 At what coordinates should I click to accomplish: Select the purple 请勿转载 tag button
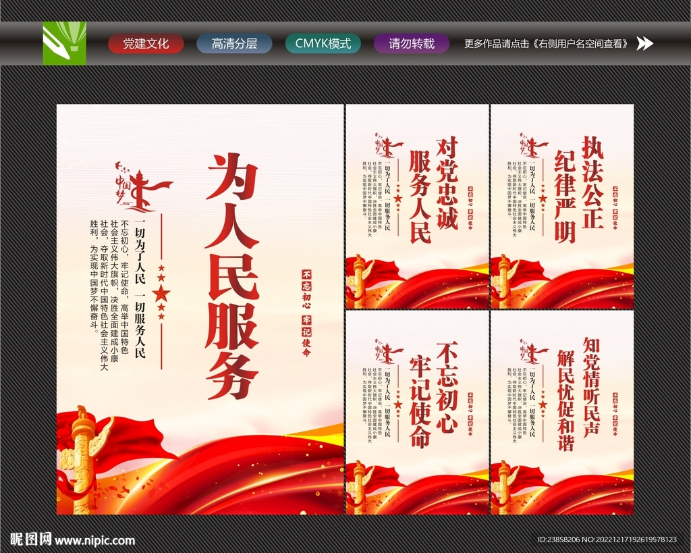click(x=412, y=44)
